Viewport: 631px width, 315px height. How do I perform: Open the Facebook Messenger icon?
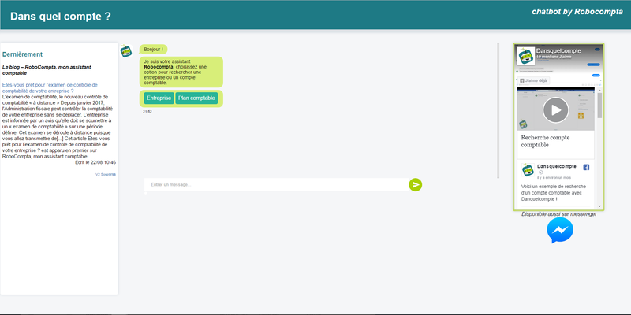[560, 231]
